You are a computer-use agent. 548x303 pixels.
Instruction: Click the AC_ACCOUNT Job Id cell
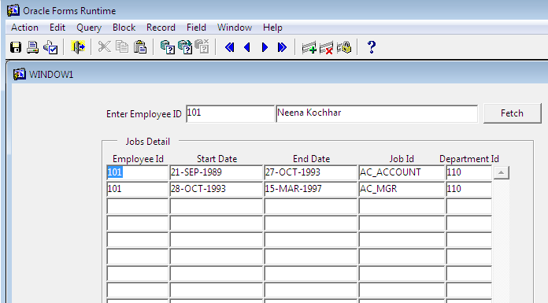click(402, 172)
